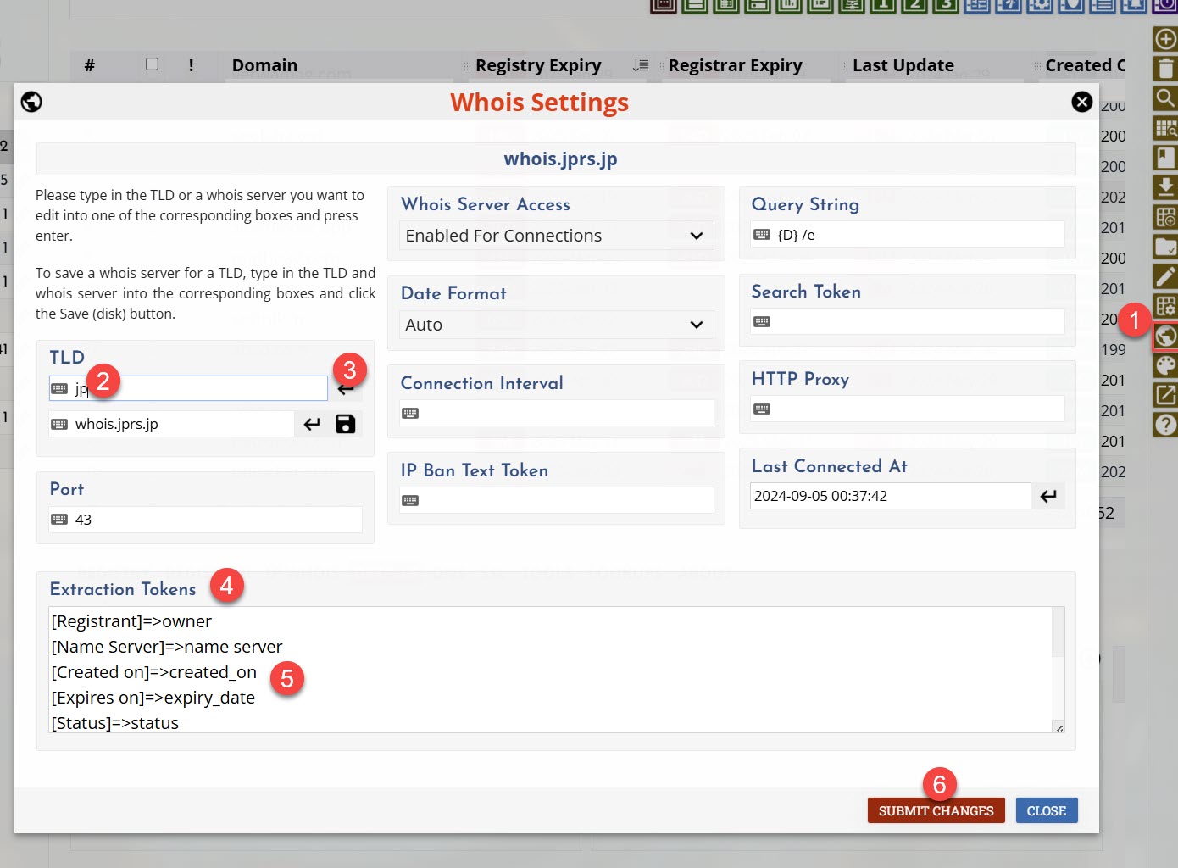The image size is (1178, 868).
Task: Click the Domain column header
Action: tap(264, 65)
